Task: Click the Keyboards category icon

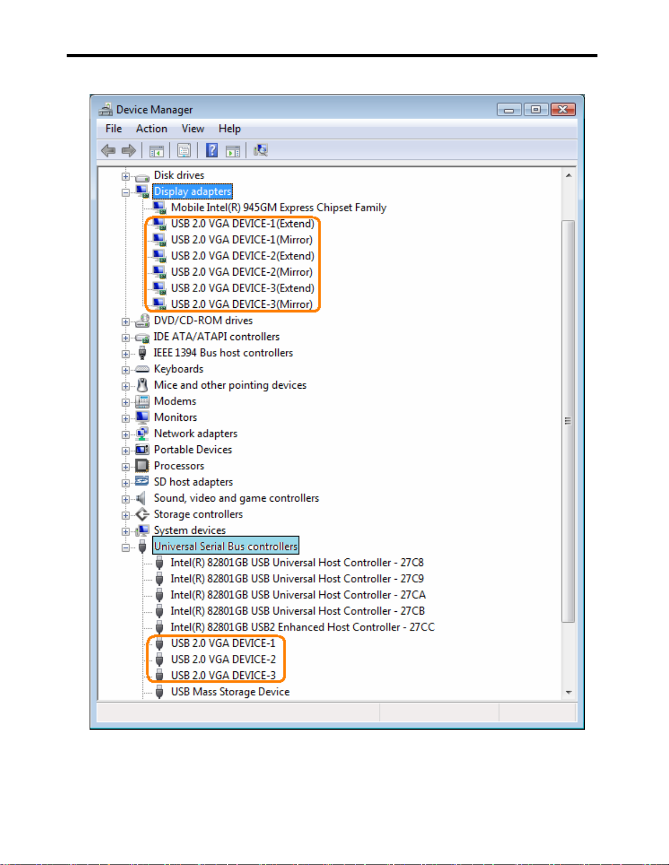Action: (142, 369)
